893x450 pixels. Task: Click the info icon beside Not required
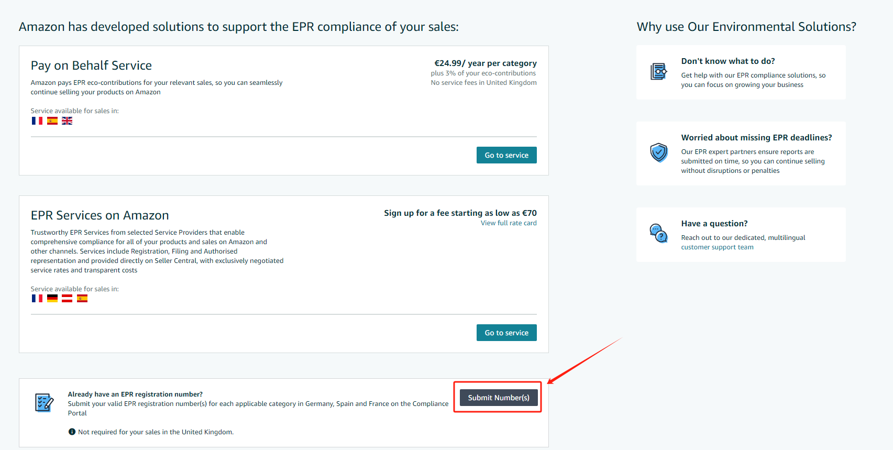pos(72,432)
